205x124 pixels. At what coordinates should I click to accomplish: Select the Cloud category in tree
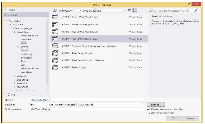24,50
